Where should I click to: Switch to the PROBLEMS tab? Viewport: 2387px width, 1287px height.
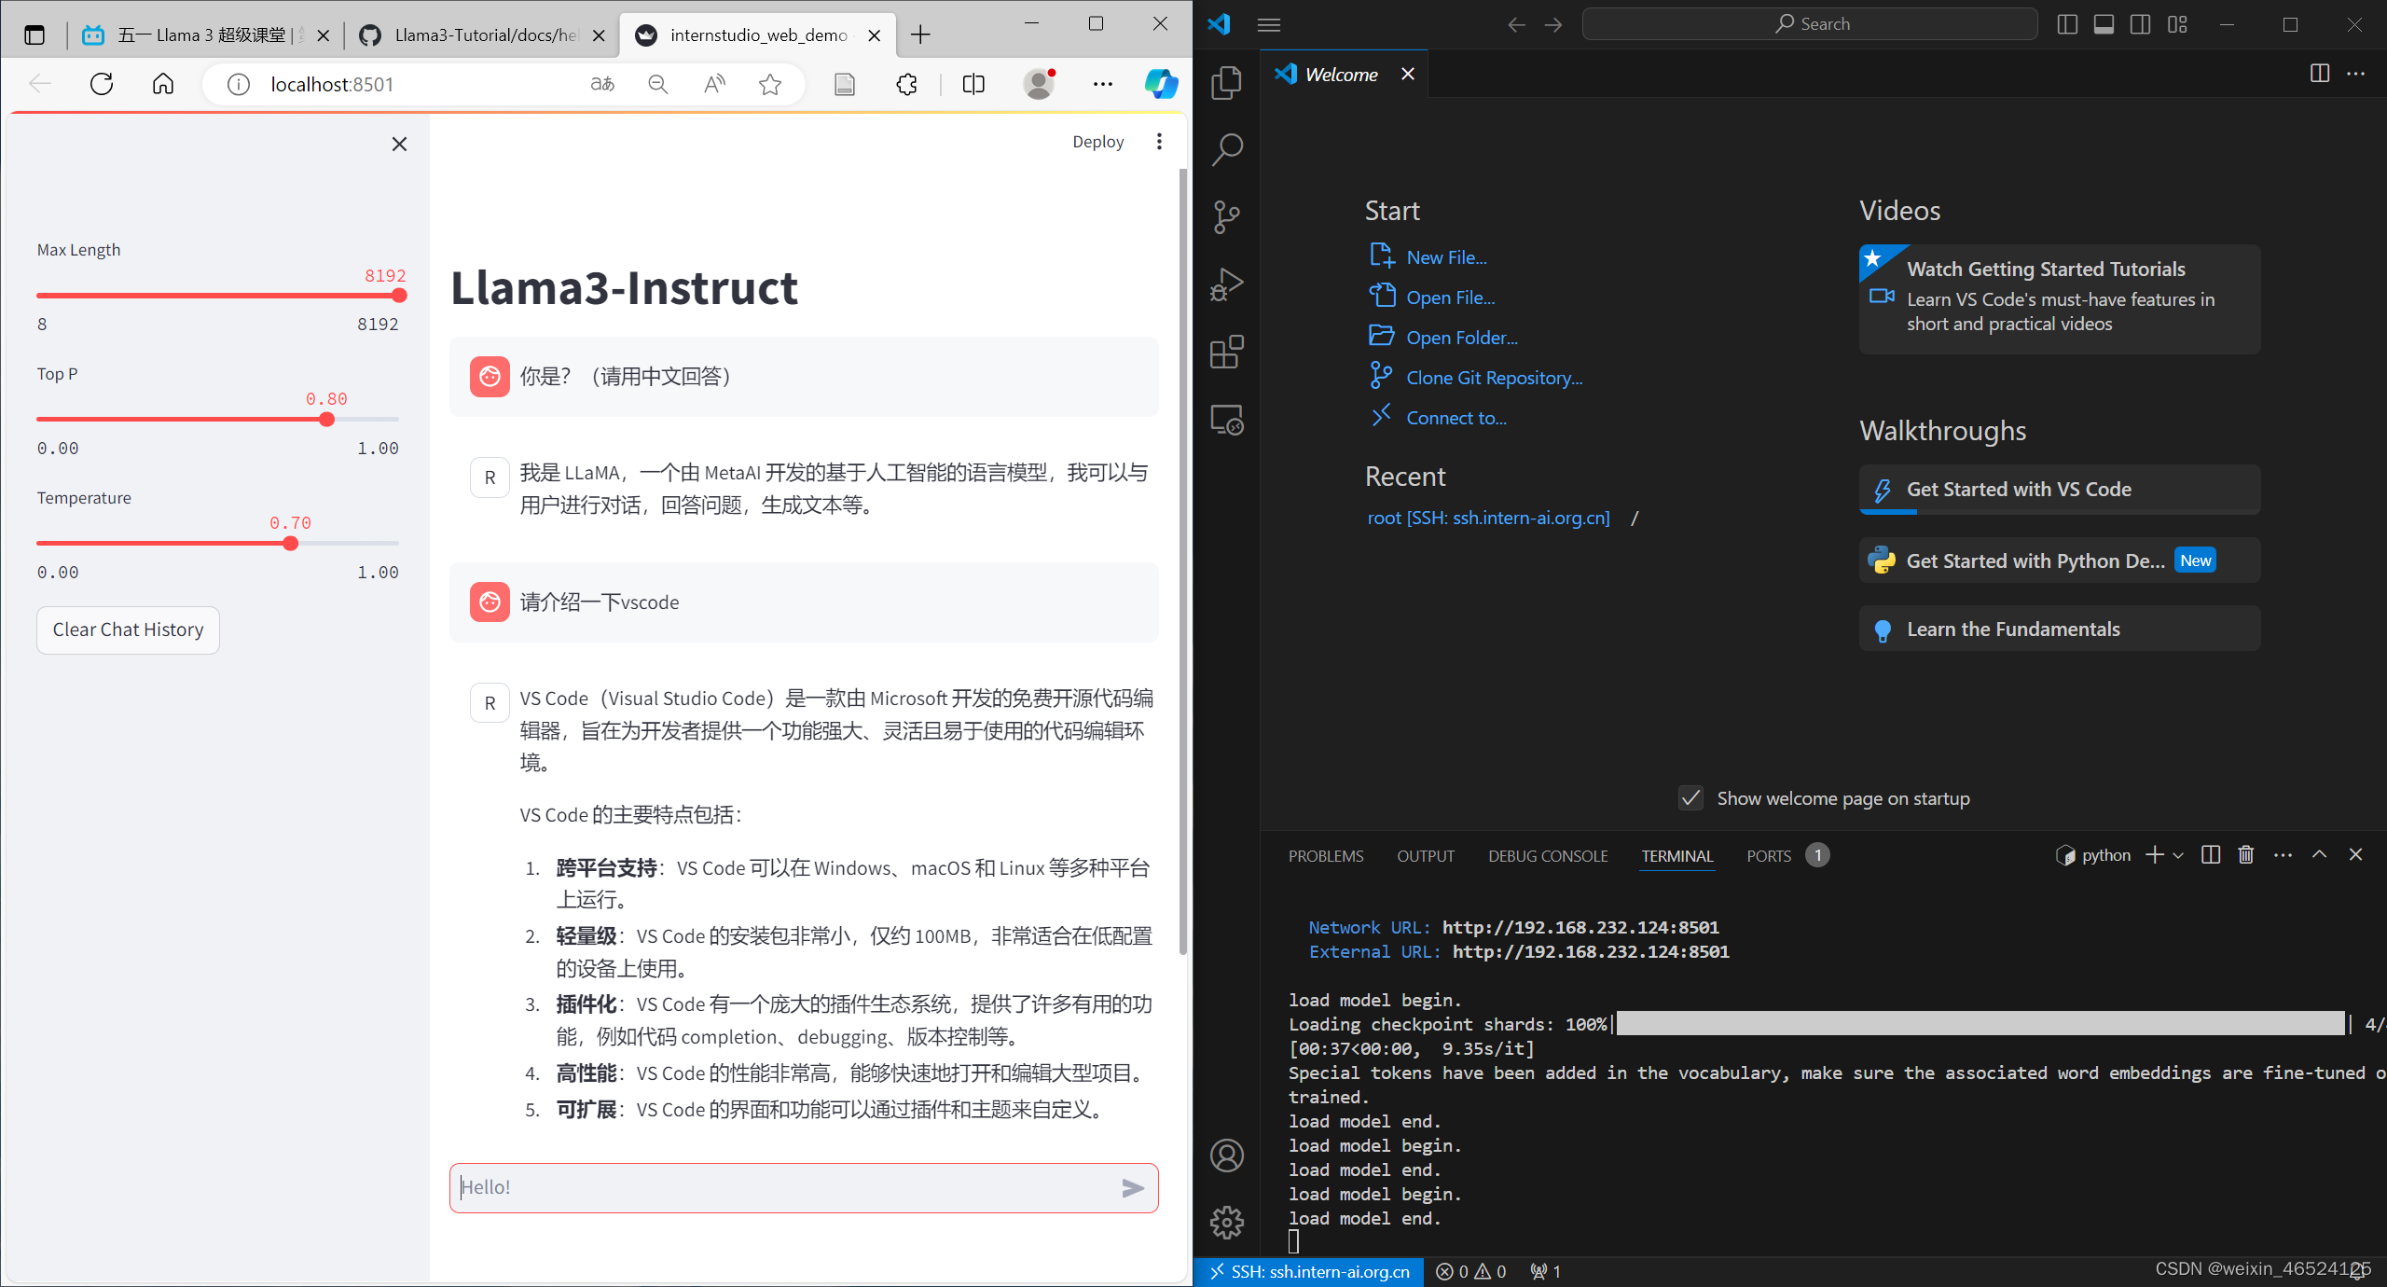point(1325,856)
